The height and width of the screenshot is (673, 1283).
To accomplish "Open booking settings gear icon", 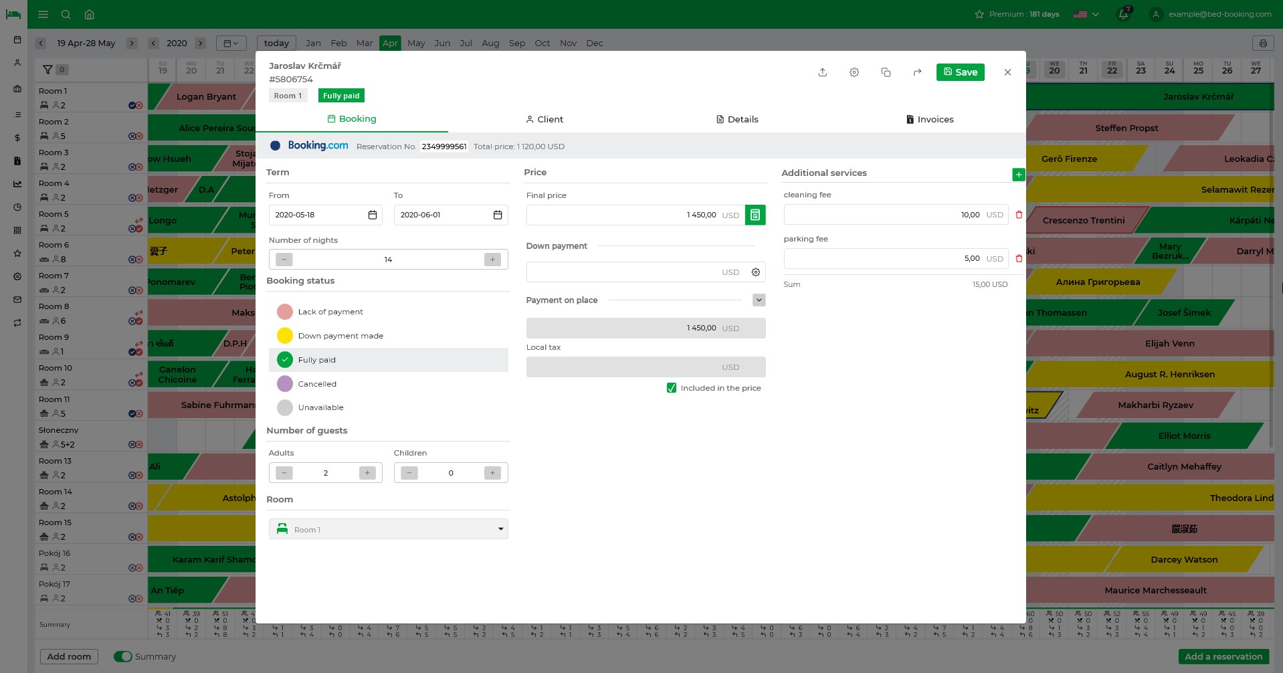I will [x=854, y=72].
